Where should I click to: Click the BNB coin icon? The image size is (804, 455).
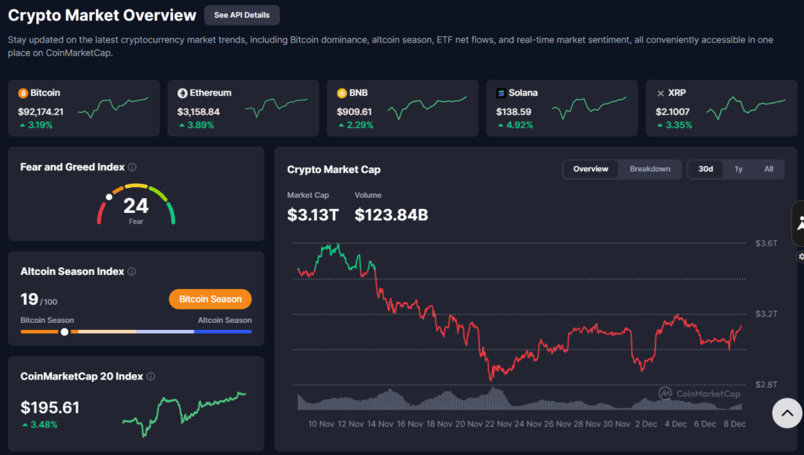(x=342, y=93)
